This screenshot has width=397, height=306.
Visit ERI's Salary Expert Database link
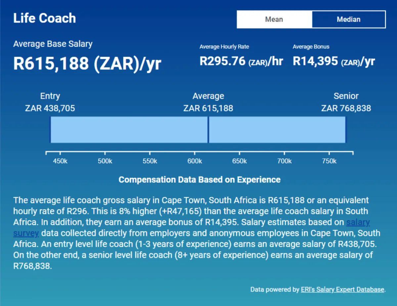coord(342,289)
